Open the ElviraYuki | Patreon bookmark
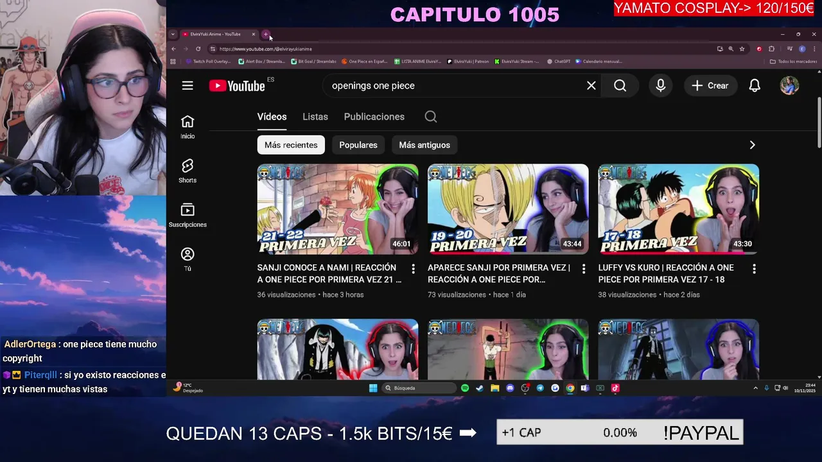The image size is (822, 462). tap(468, 62)
